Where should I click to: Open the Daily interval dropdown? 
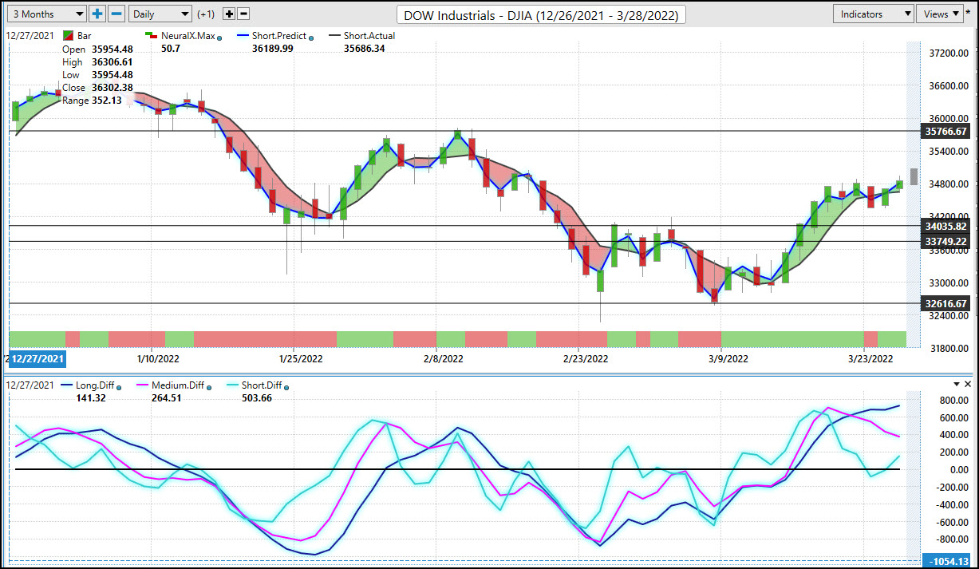tap(160, 14)
